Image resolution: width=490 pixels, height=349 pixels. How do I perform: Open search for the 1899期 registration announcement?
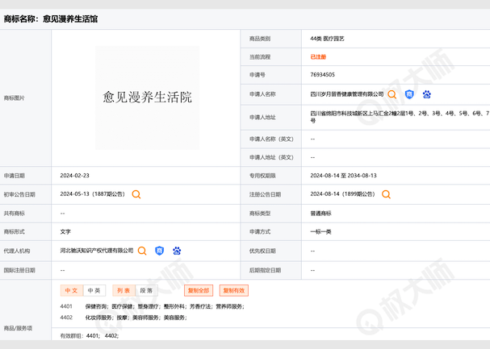[x=387, y=194]
